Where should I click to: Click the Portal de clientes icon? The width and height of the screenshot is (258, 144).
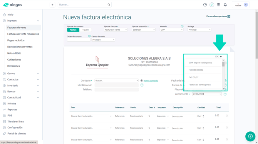pos(5,134)
